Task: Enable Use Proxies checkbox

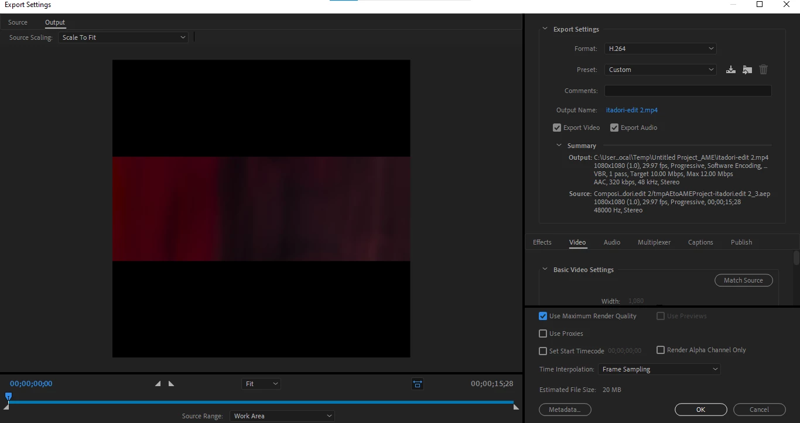Action: (543, 333)
